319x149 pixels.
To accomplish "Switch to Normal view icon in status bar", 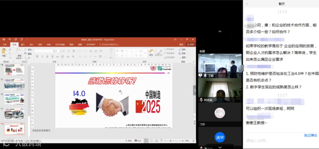I will click(146, 141).
